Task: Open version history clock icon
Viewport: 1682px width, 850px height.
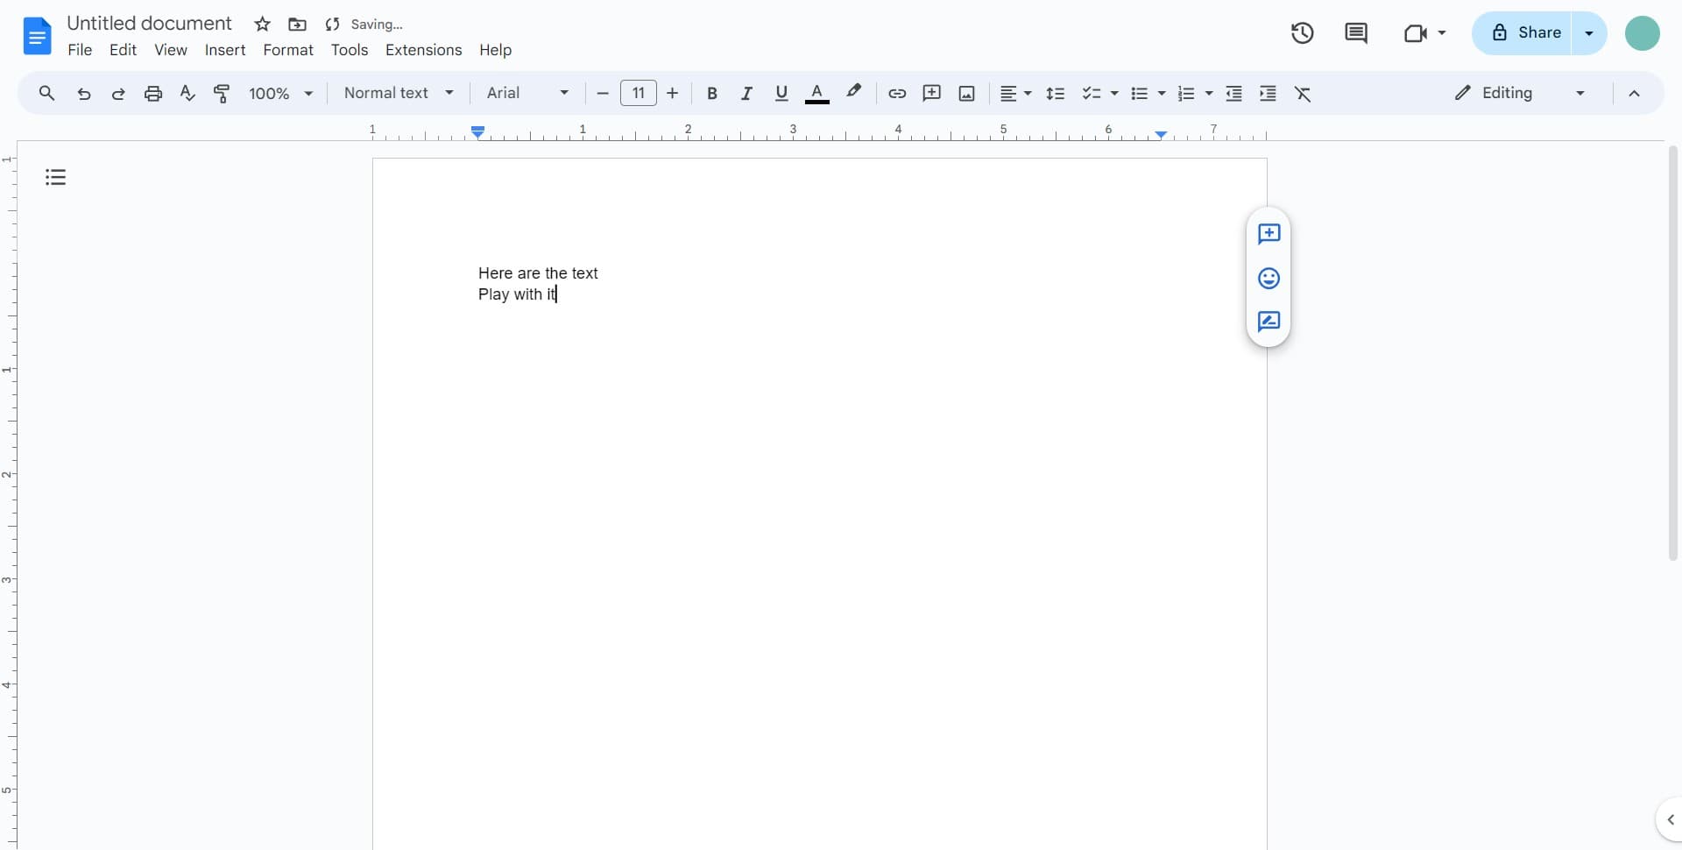Action: 1302,33
